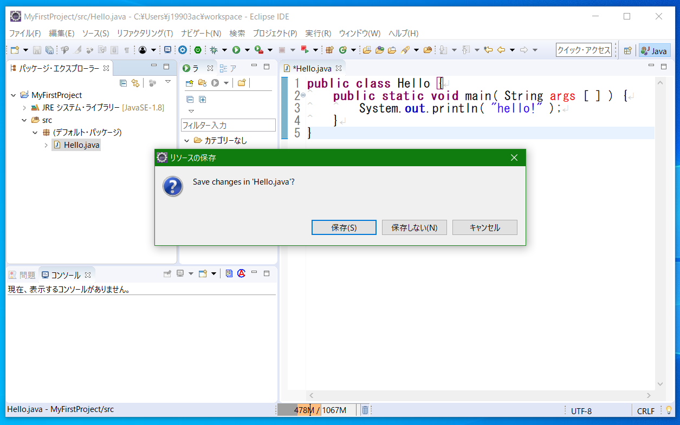Click the blue gear toolbar icon
Screen dimensions: 680x425
183,50
